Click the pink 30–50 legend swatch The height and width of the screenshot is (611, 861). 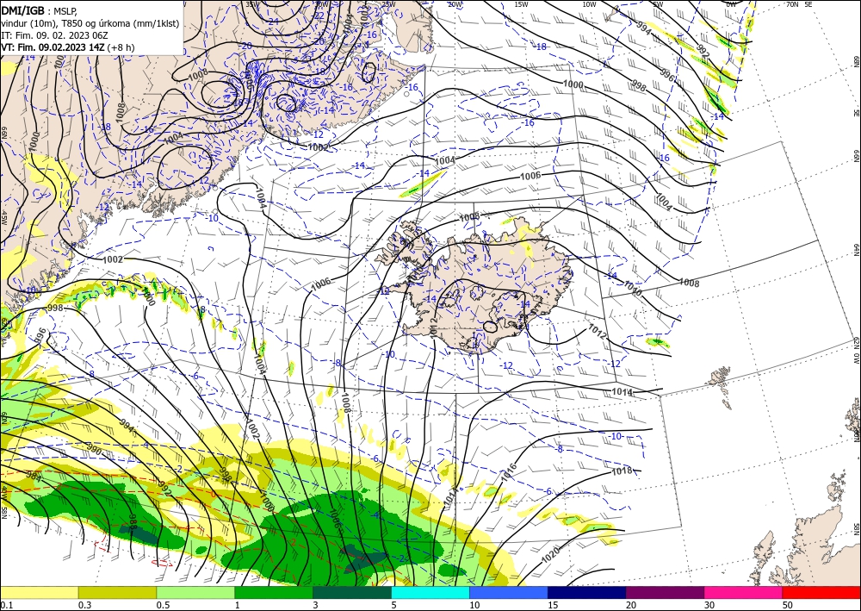pyautogui.click(x=744, y=592)
